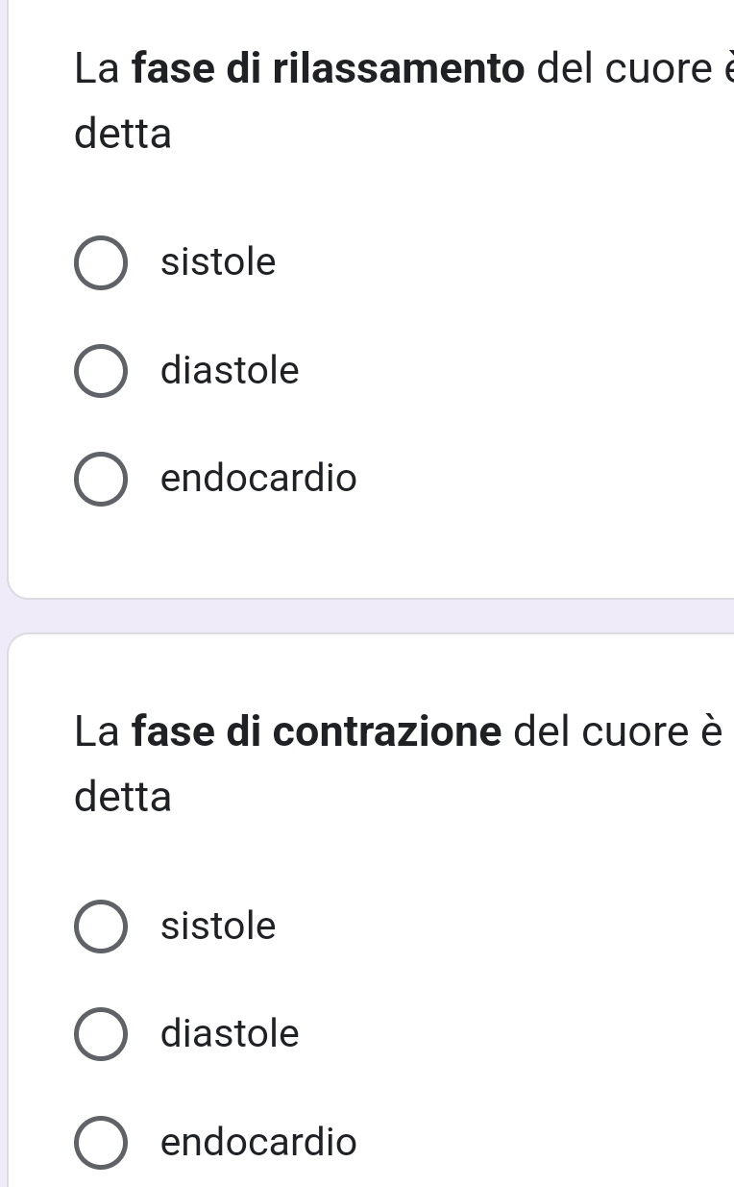
Task: Choose sistole radio for the contrazione question
Action: 99,927
